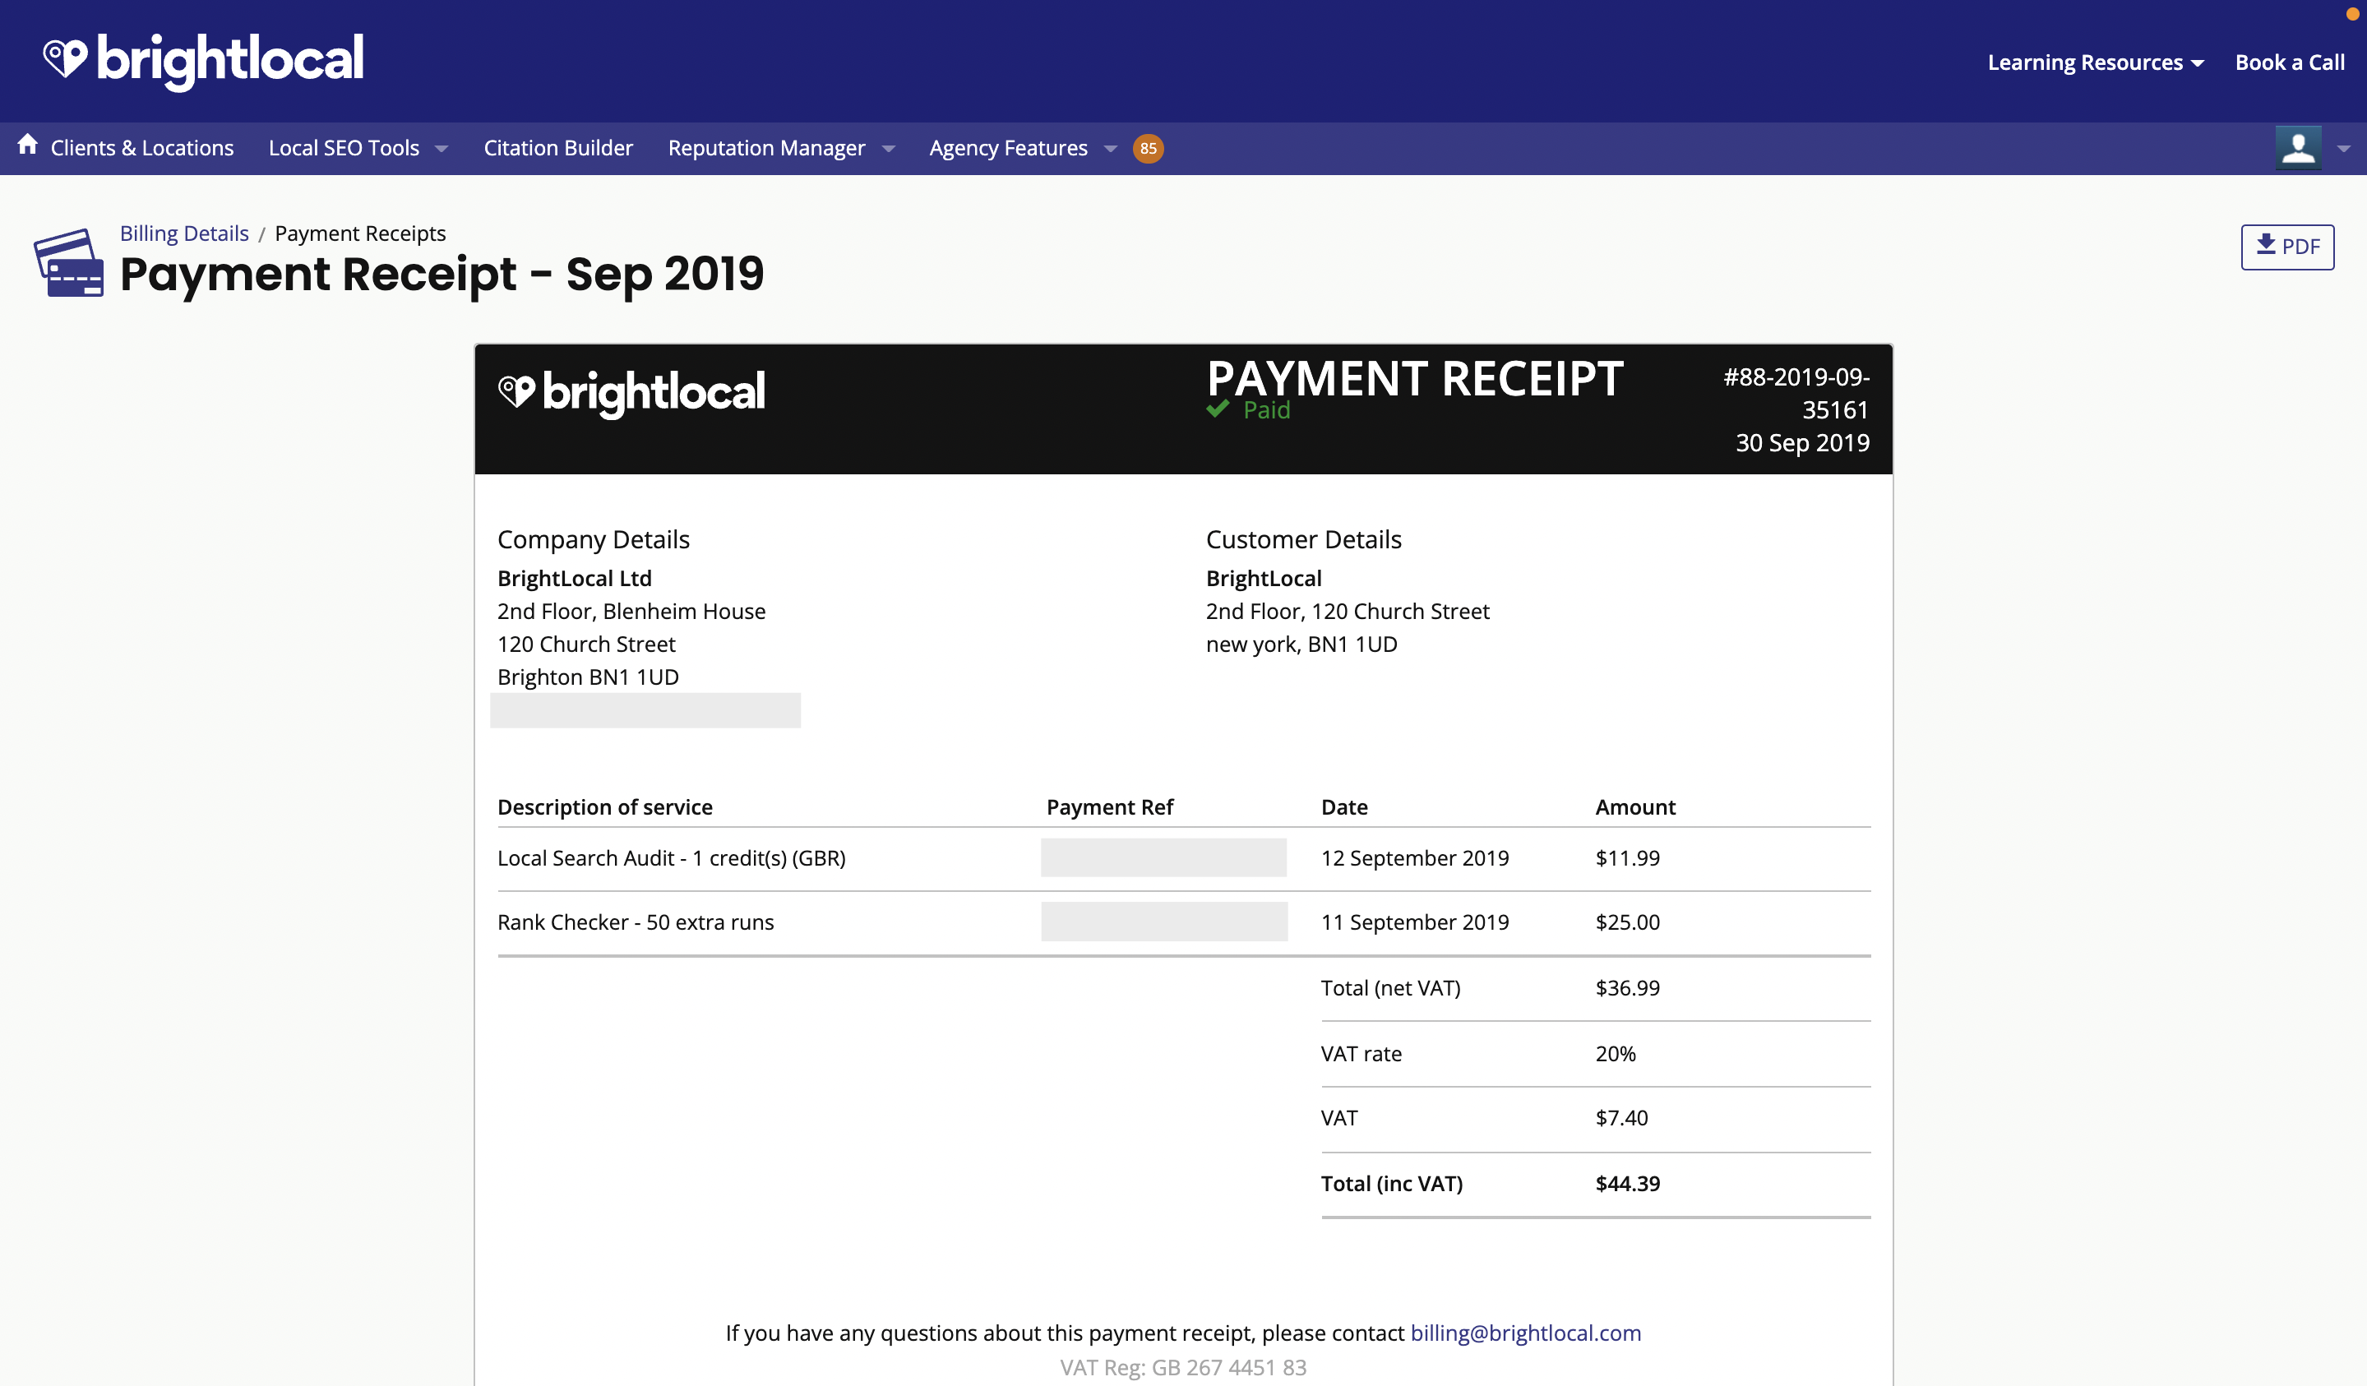
Task: Click the $44.39 total inc VAT
Action: point(1627,1183)
